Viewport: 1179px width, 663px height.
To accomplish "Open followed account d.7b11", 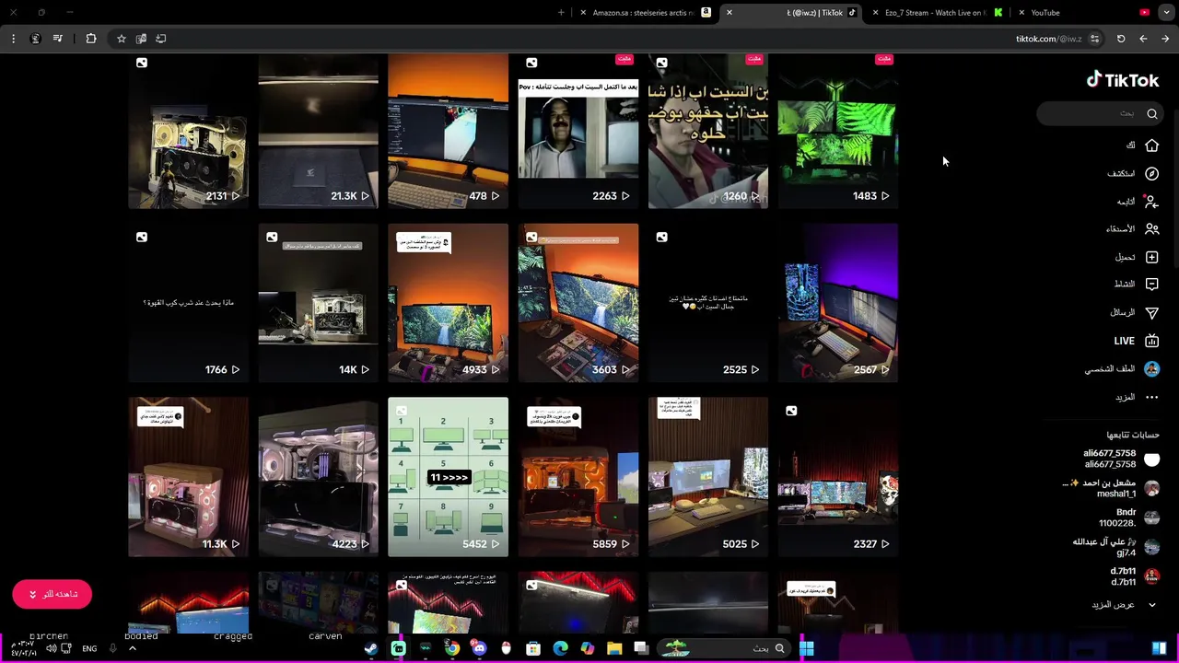I will click(x=1135, y=576).
